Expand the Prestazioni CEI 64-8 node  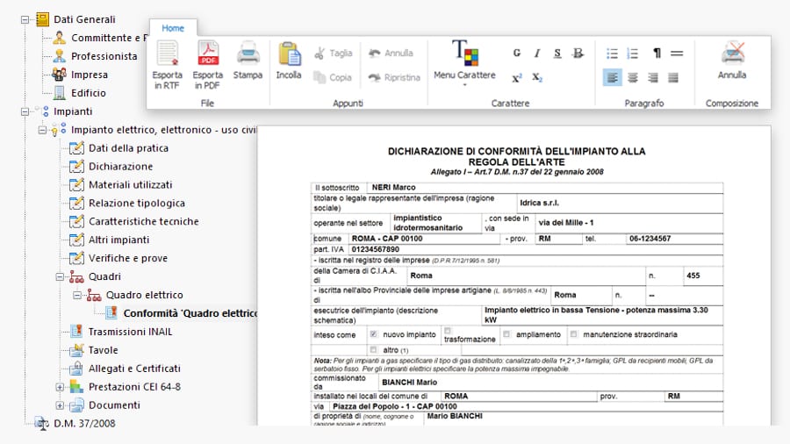coord(61,387)
